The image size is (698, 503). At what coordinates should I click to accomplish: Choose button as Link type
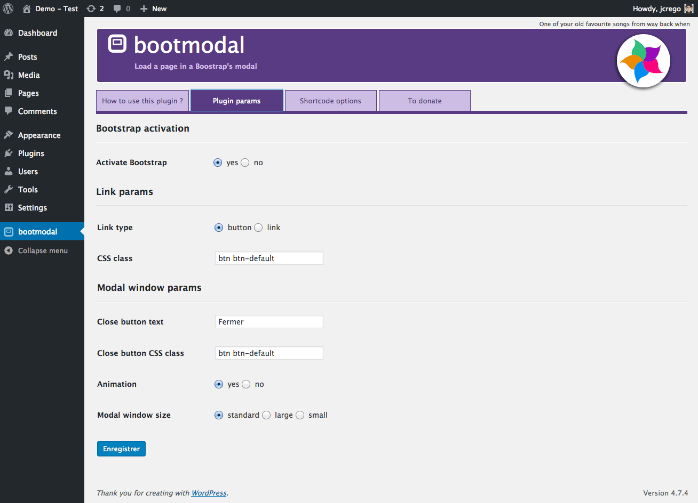point(219,228)
